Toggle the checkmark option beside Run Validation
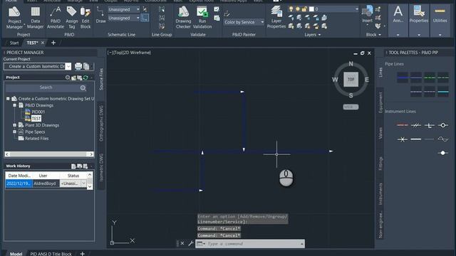Screen dimensions: 456x256 pos(217,9)
